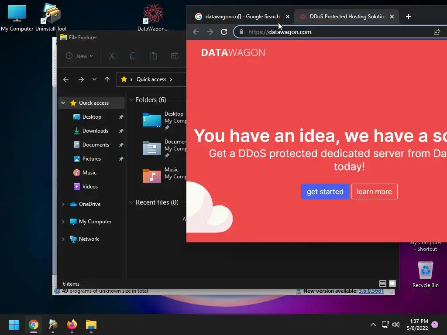Unpin Pictures using its pin icon
Screen dimensions: 447x335
coord(121,159)
